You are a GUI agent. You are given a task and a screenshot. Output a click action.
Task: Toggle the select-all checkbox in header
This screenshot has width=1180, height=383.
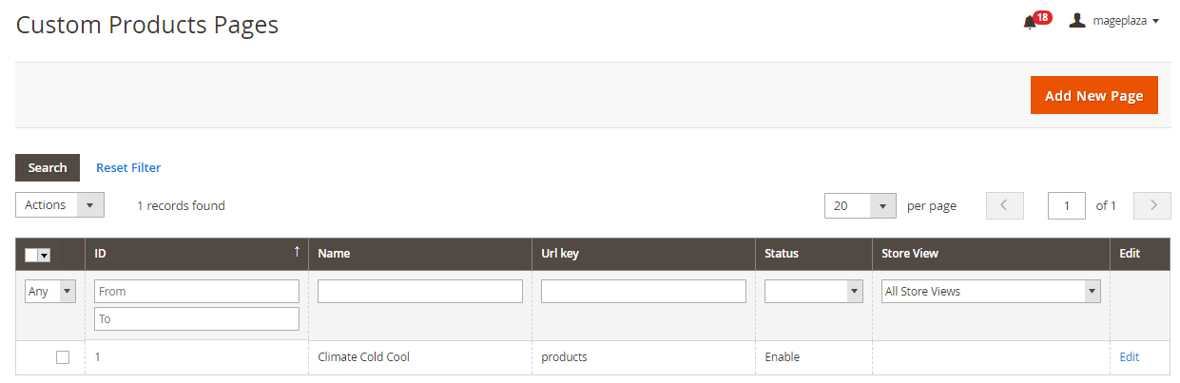[31, 255]
